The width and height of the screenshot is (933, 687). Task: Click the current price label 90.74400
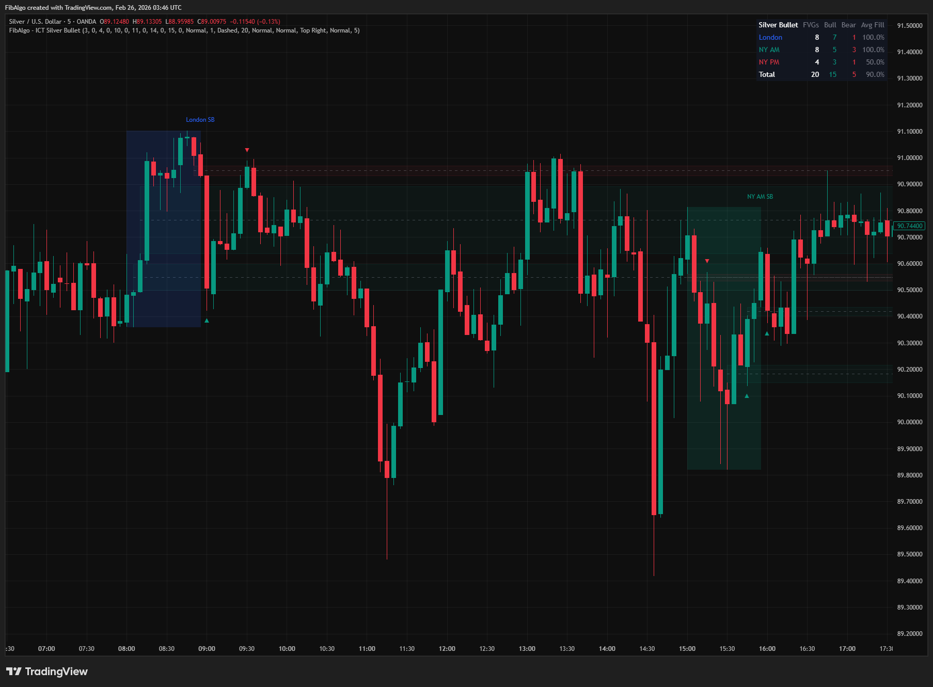point(909,226)
